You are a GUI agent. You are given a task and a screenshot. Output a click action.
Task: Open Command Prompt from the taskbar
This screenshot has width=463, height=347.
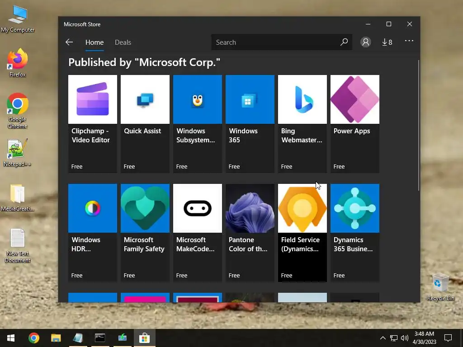point(100,338)
